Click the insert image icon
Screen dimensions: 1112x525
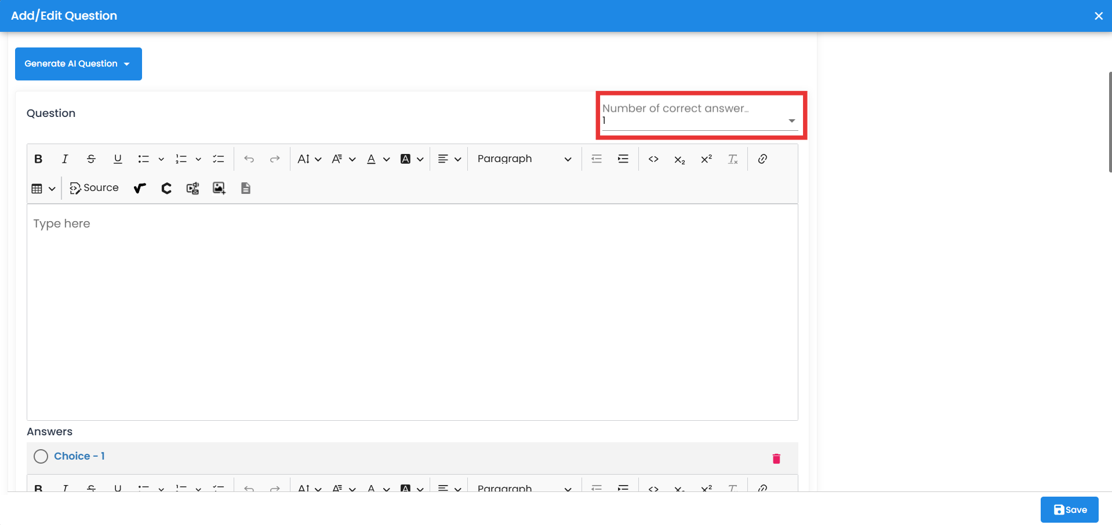(219, 188)
